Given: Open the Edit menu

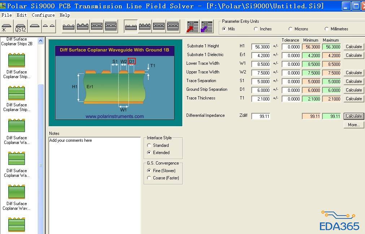Looking at the screenshot, I should [22, 15].
